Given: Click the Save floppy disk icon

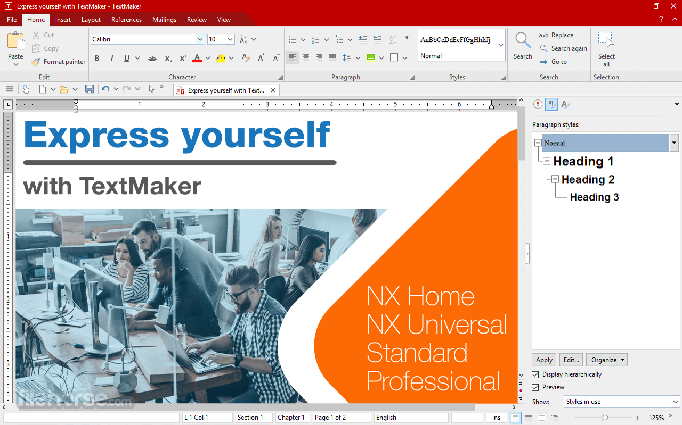Looking at the screenshot, I should click(x=90, y=89).
